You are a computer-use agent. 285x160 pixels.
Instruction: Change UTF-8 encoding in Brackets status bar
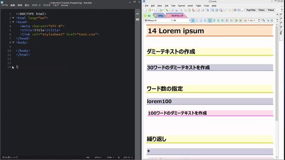(98, 157)
